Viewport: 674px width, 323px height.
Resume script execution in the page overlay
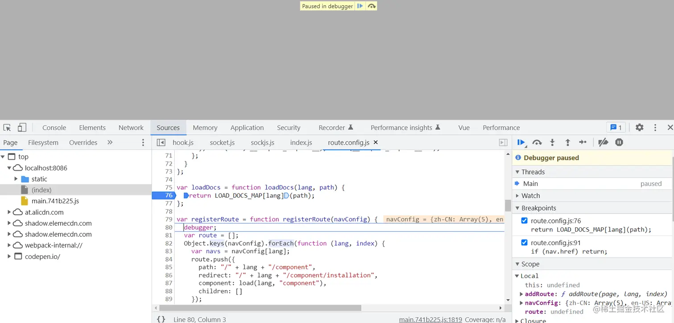point(360,6)
